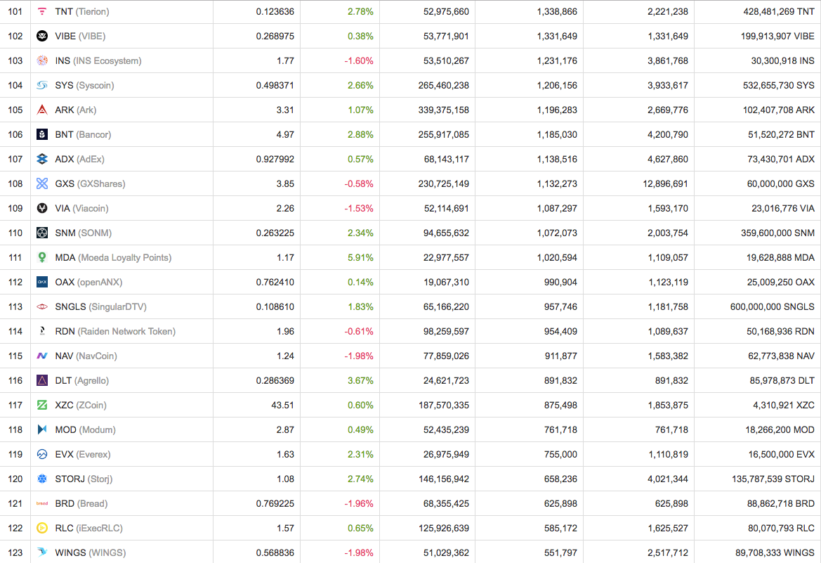Select the 3.67% change value
821x563 pixels.
point(360,380)
